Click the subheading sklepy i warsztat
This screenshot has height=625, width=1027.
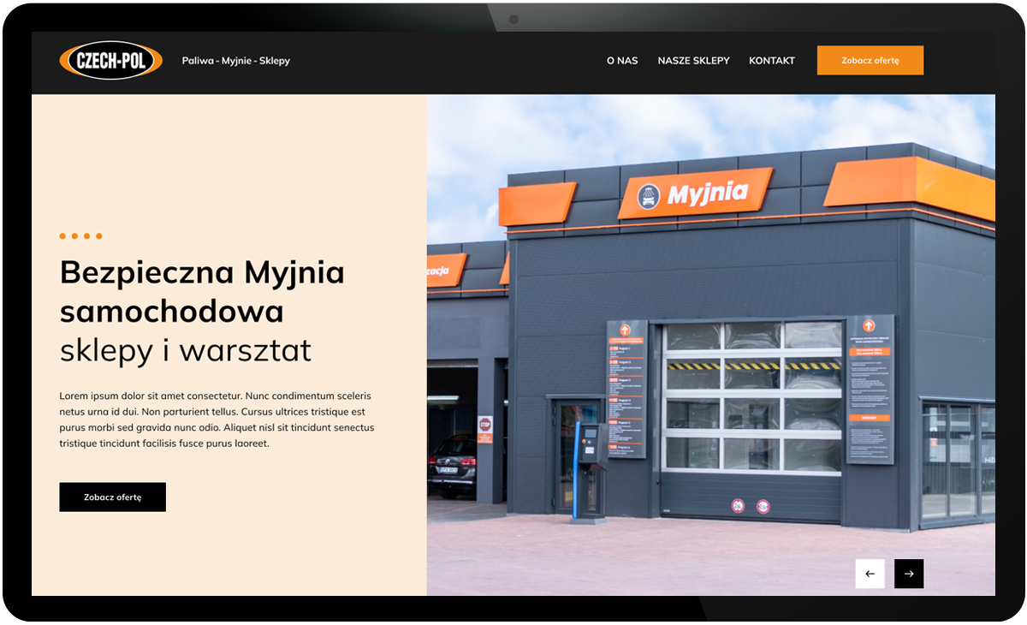186,350
